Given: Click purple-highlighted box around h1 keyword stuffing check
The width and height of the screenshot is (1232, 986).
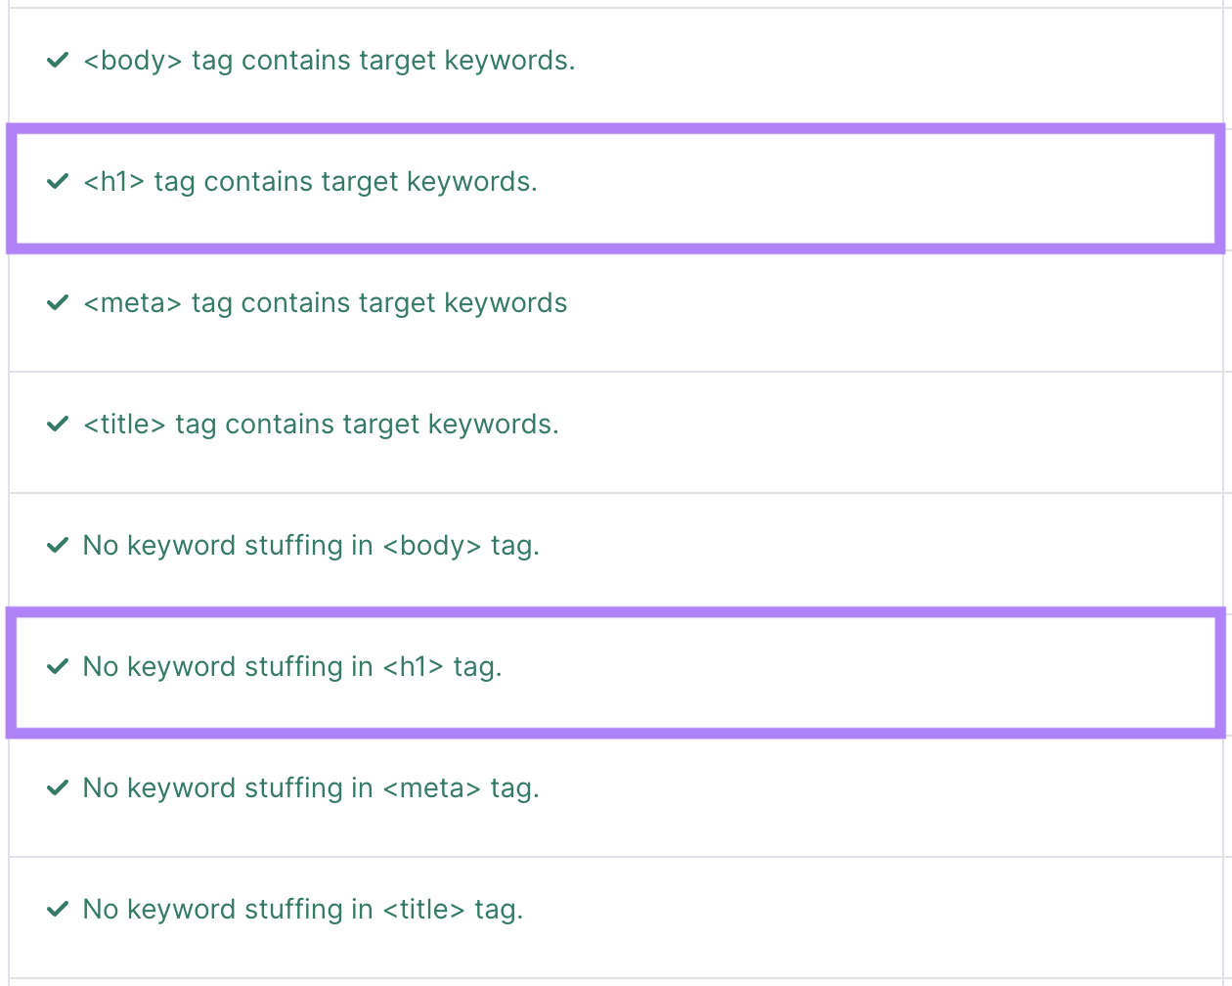Looking at the screenshot, I should pos(880,671).
